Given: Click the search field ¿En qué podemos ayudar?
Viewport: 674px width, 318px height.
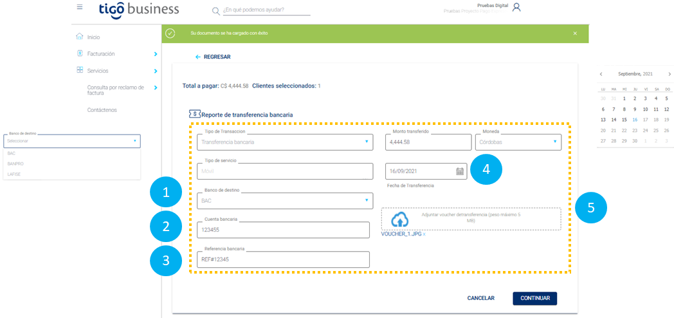Looking at the screenshot, I should pos(266,10).
